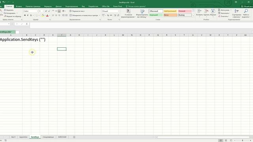This screenshot has height=142, width=253.
Task: Open the font size dropdown
Action: tap(43, 11)
